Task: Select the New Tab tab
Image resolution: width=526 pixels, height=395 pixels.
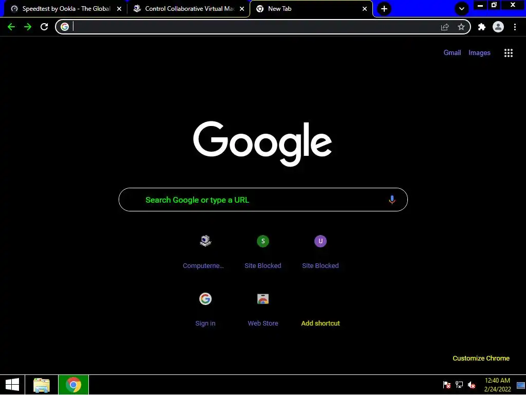Action: [x=311, y=9]
